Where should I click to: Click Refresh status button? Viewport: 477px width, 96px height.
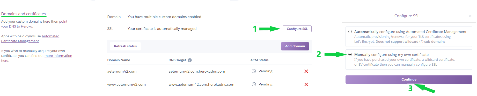pyautogui.click(x=125, y=46)
